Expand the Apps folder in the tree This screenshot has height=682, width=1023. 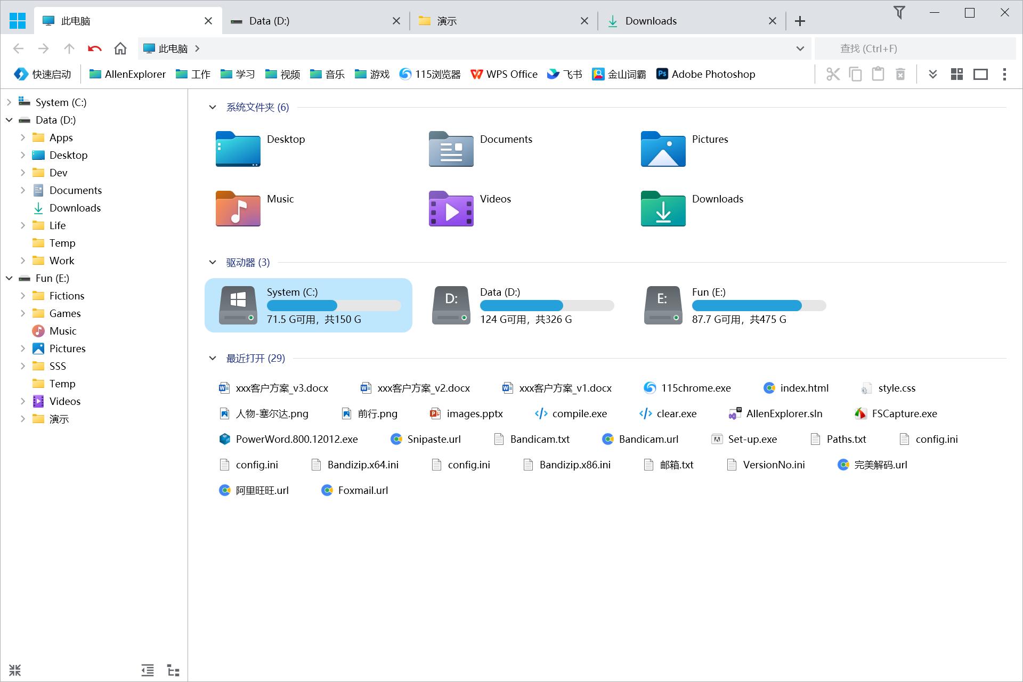click(x=23, y=137)
